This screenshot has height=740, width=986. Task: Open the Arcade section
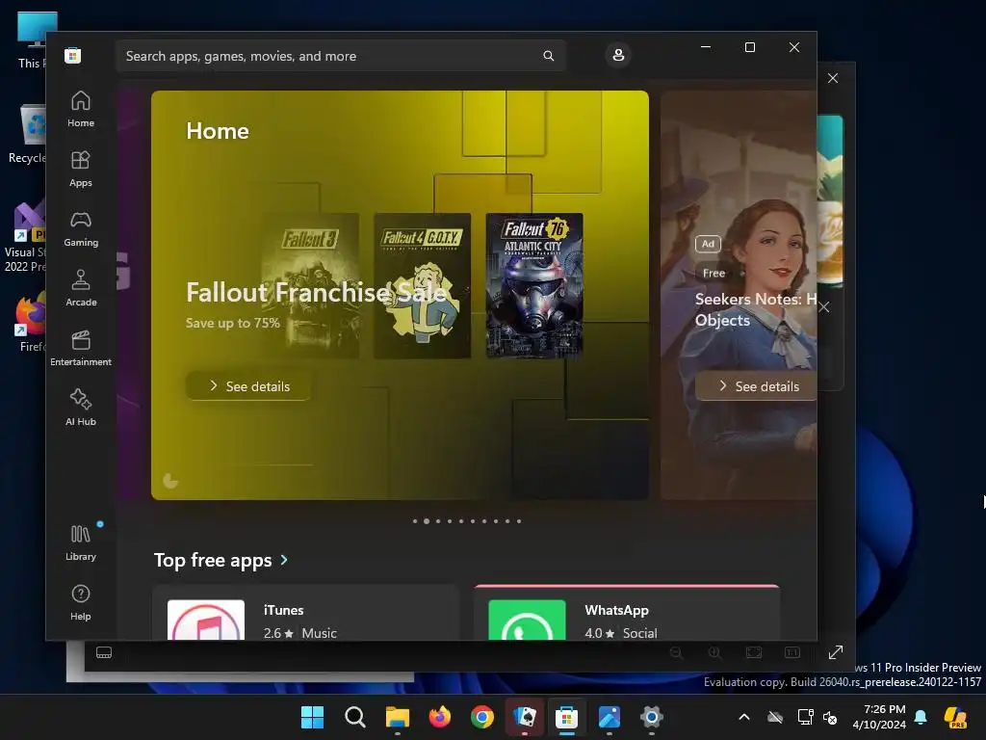tap(81, 288)
